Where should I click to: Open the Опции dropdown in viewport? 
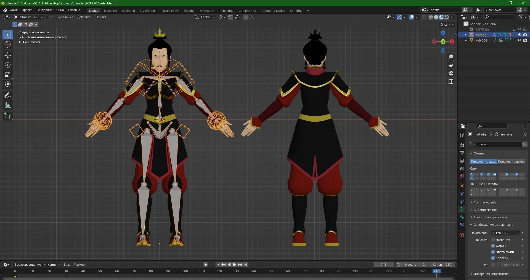447,25
